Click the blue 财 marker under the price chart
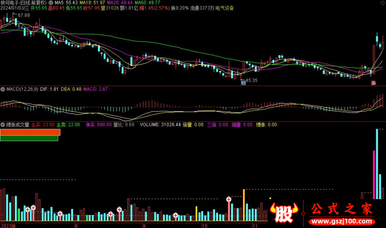Viewport: 386px width, 228px height. click(243, 82)
